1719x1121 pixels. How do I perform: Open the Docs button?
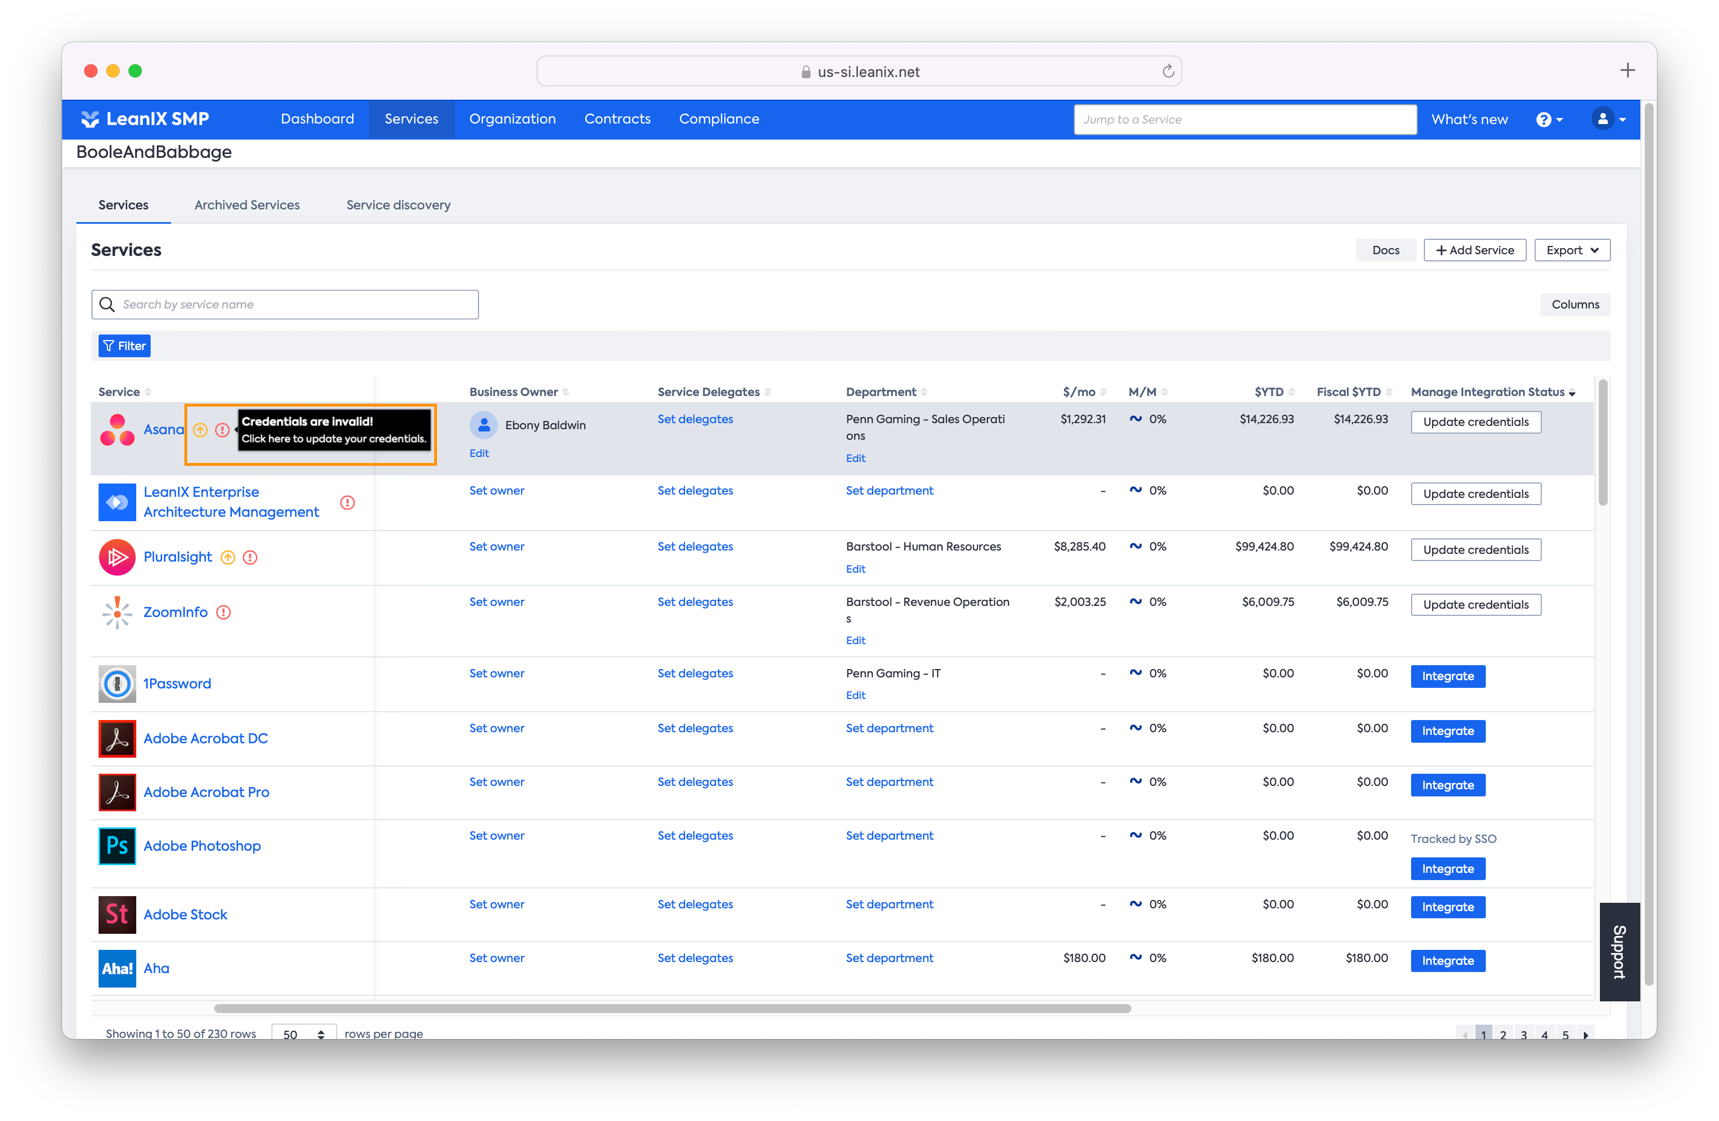pos(1385,250)
